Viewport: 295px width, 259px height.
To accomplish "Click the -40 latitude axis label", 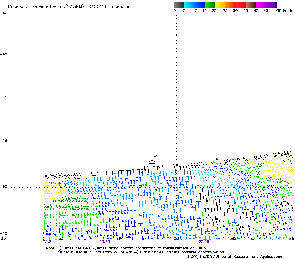I will click(4, 13).
